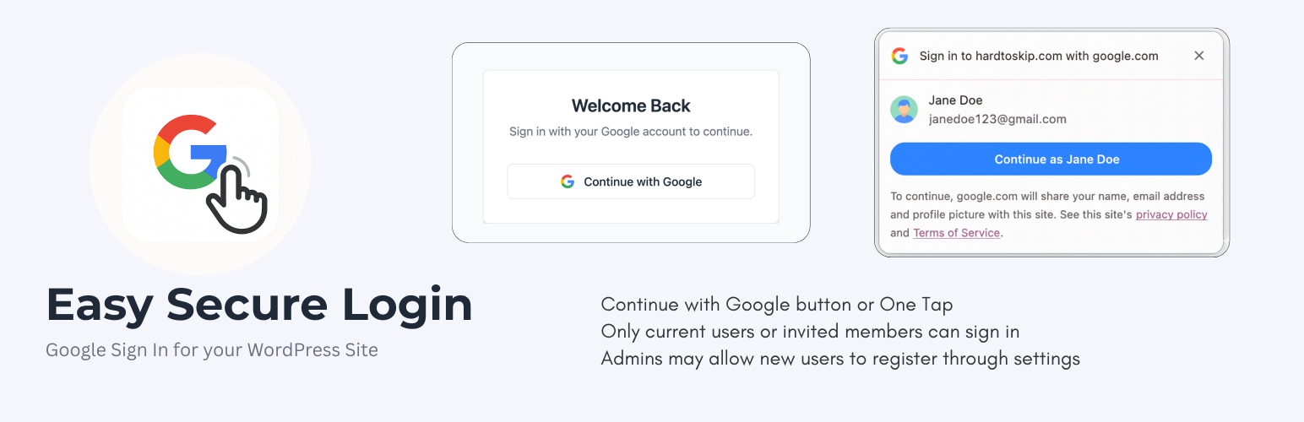Open the privacy policy link
This screenshot has width=1304, height=422.
pos(1171,214)
